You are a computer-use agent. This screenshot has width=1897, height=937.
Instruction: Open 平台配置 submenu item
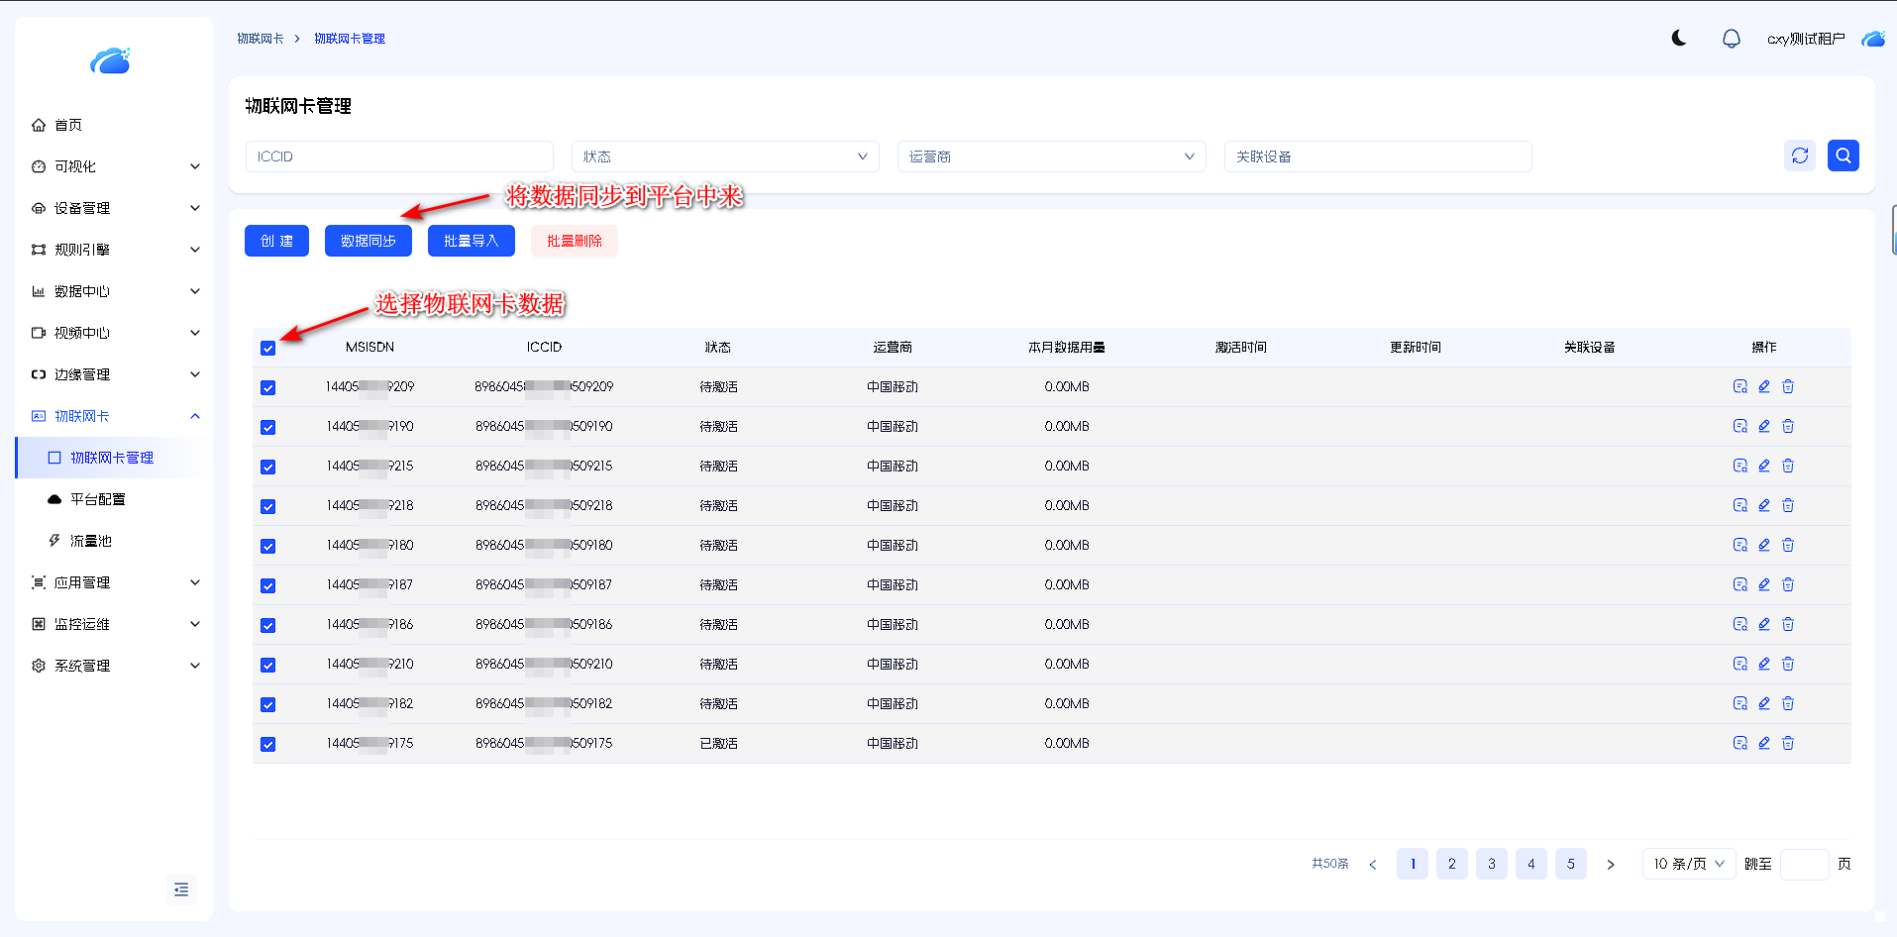tap(115, 499)
